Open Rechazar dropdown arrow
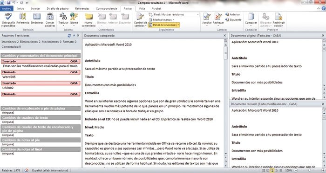The width and height of the screenshot is (326, 173). (218, 26)
